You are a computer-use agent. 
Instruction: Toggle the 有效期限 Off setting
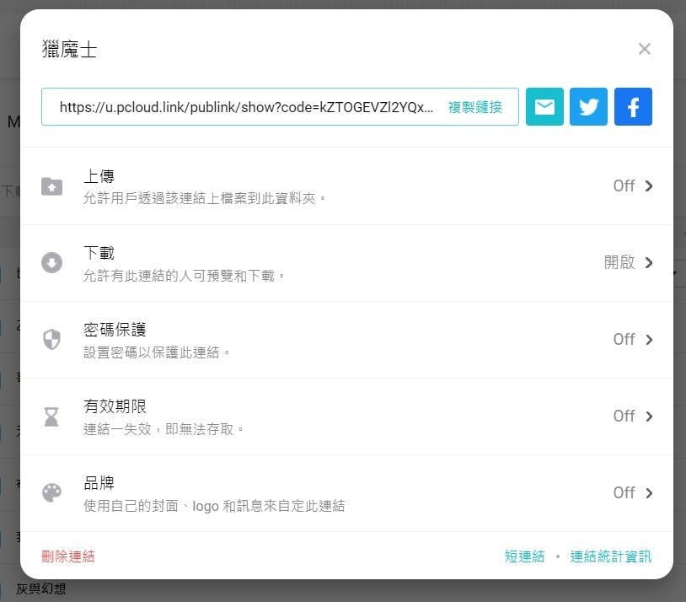click(x=624, y=417)
